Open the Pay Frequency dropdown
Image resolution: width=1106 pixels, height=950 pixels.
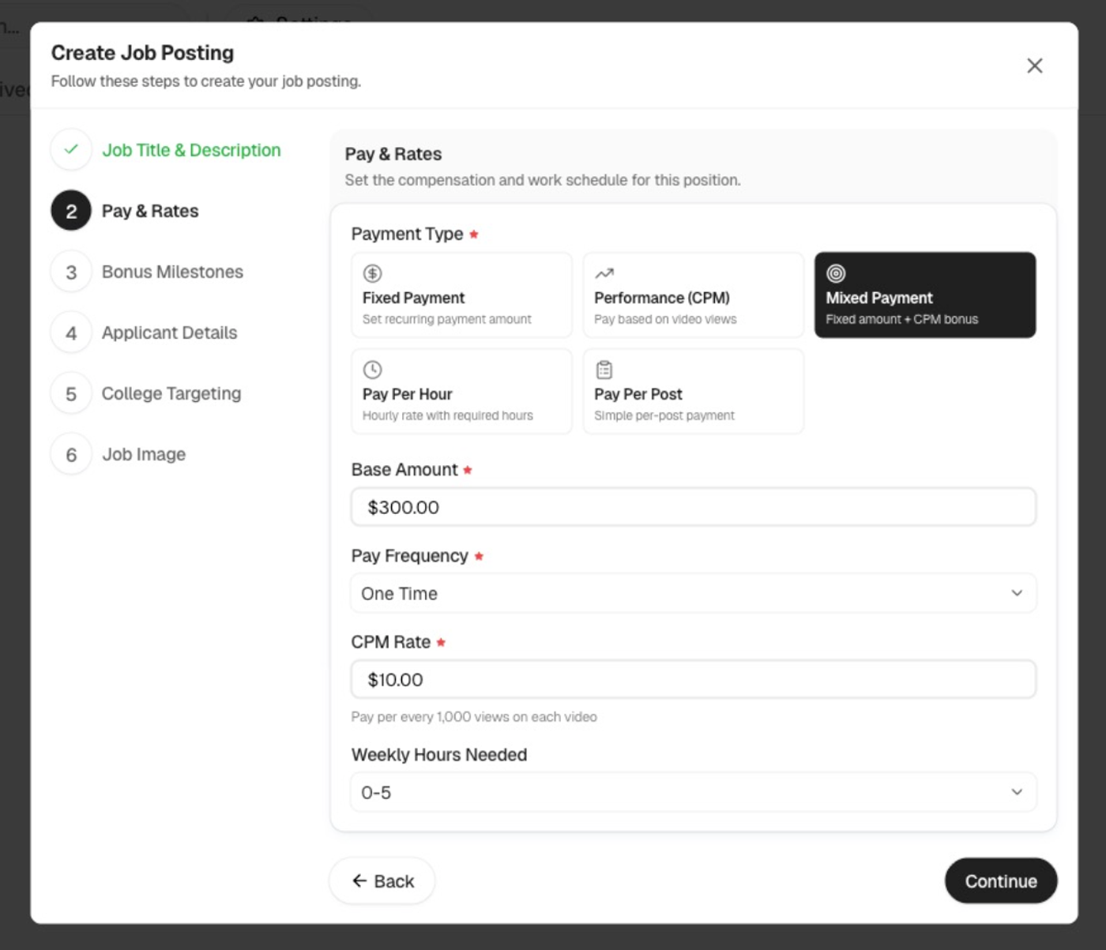[693, 593]
